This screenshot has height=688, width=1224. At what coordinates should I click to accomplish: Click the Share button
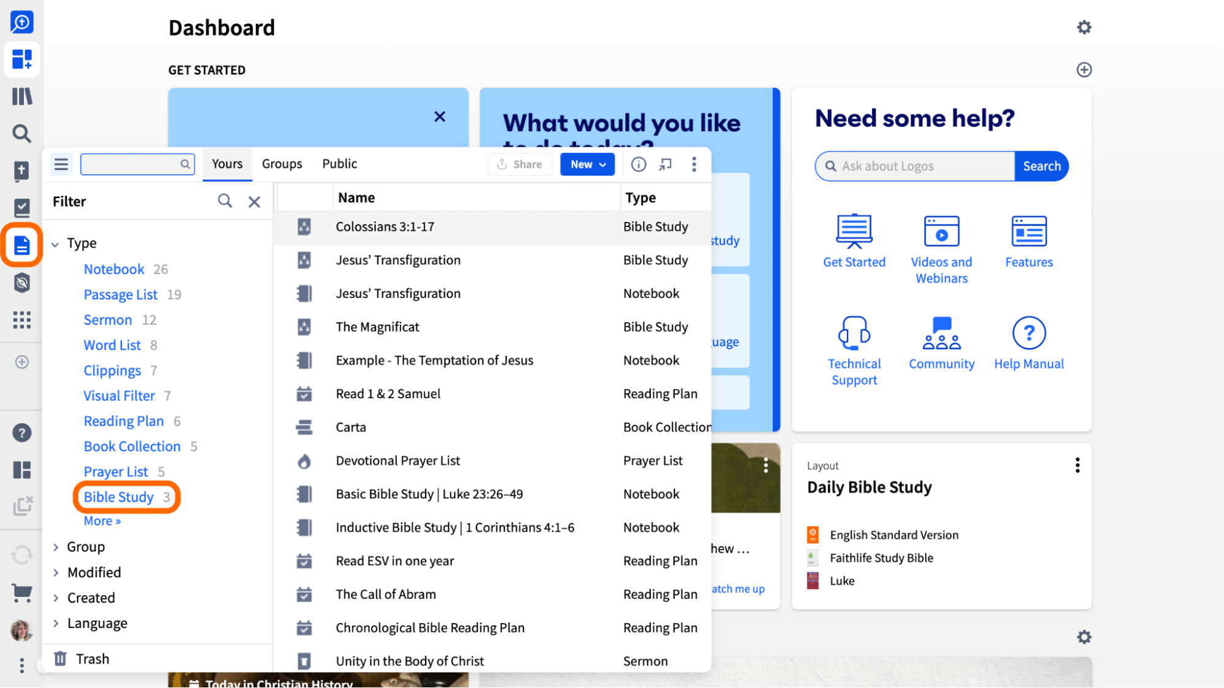click(x=520, y=164)
